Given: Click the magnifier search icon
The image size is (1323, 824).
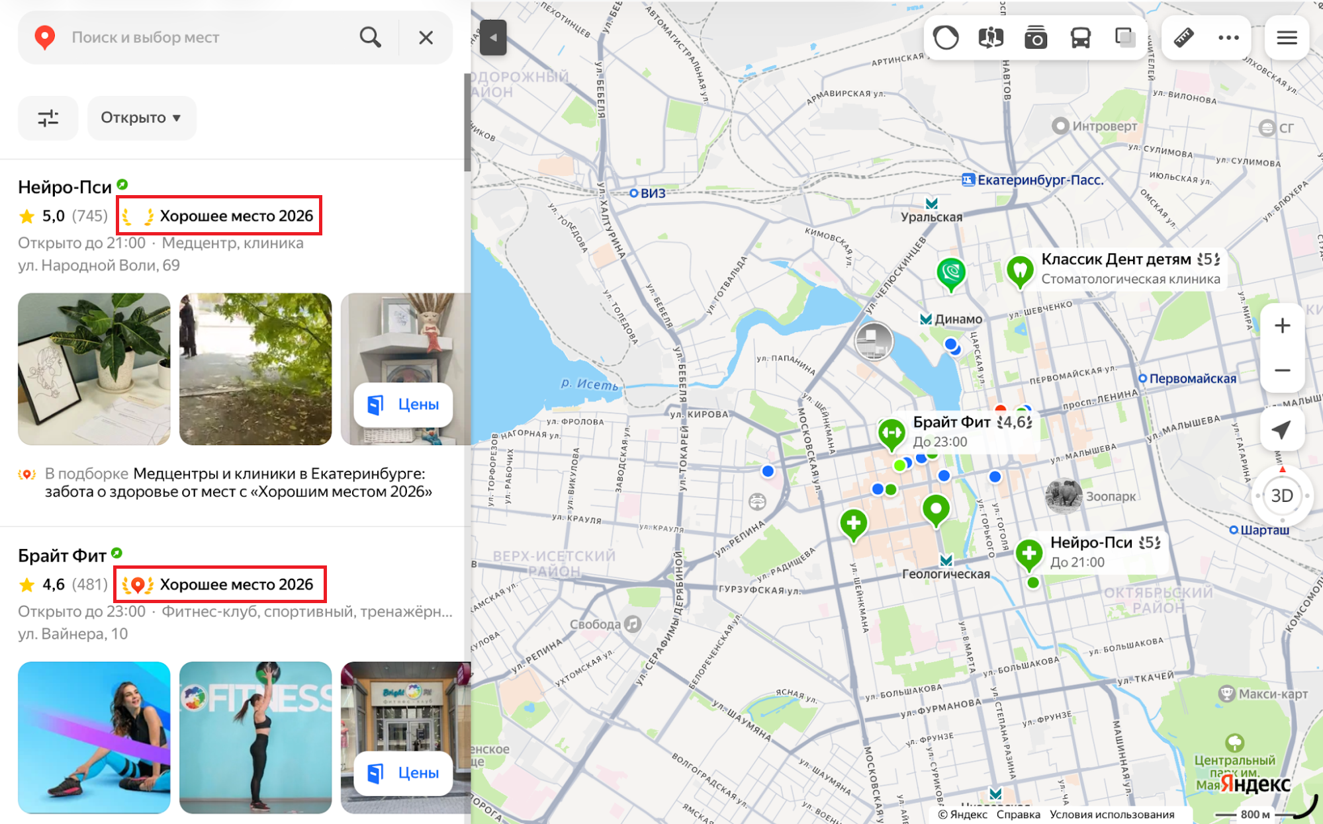Looking at the screenshot, I should 371,37.
